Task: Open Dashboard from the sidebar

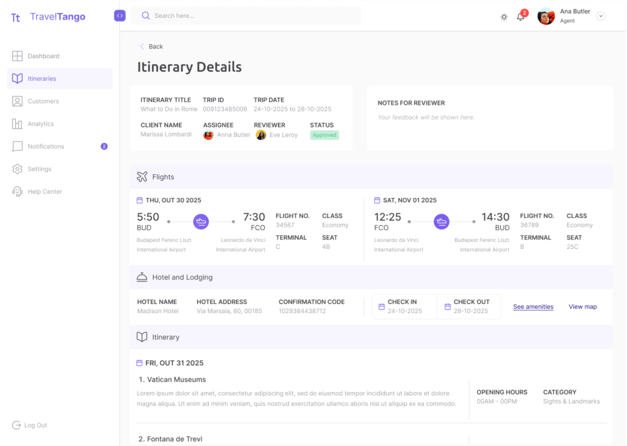Action: tap(43, 56)
